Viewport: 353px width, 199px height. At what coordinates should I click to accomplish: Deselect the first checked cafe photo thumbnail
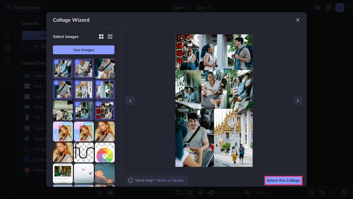click(x=63, y=68)
